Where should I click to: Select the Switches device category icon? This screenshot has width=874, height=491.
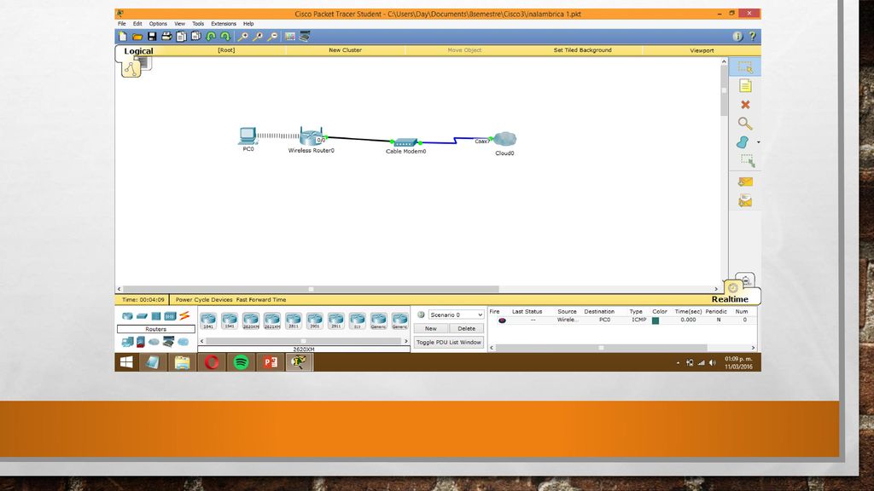tap(142, 316)
